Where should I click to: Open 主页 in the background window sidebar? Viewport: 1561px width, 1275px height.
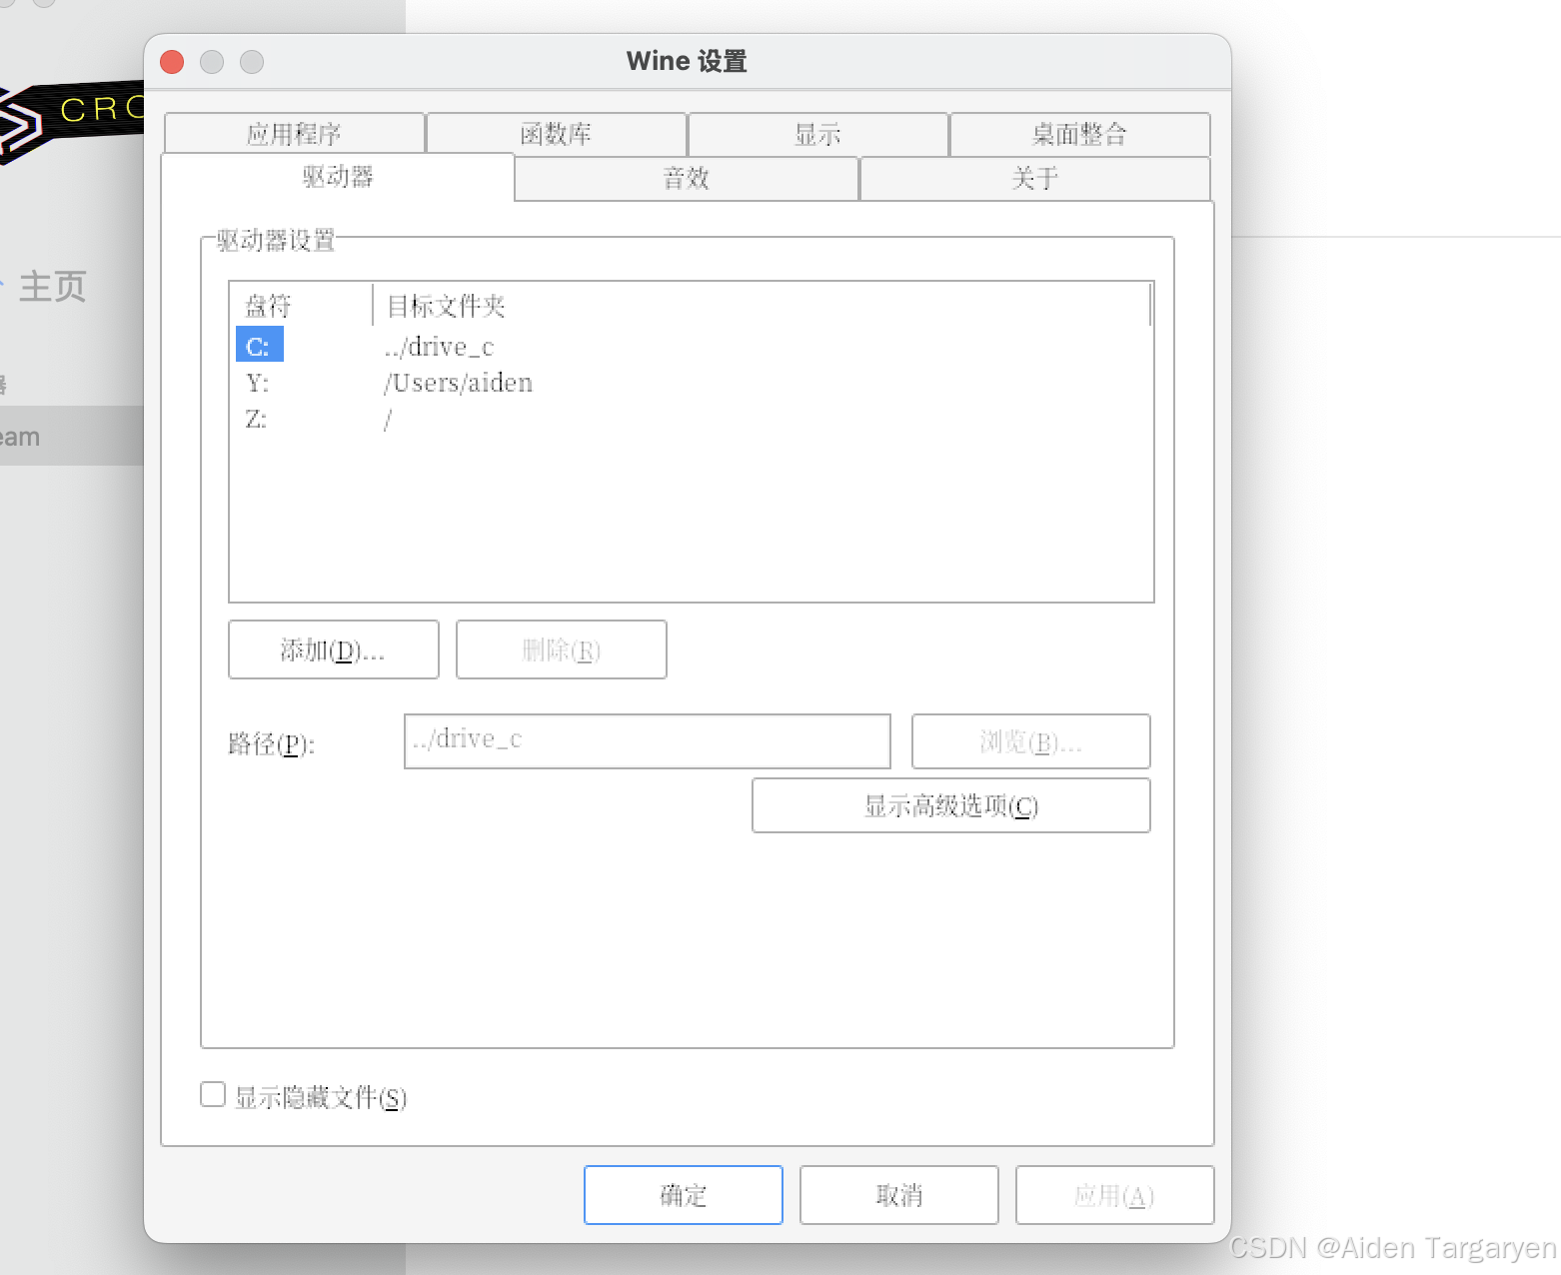coord(52,287)
